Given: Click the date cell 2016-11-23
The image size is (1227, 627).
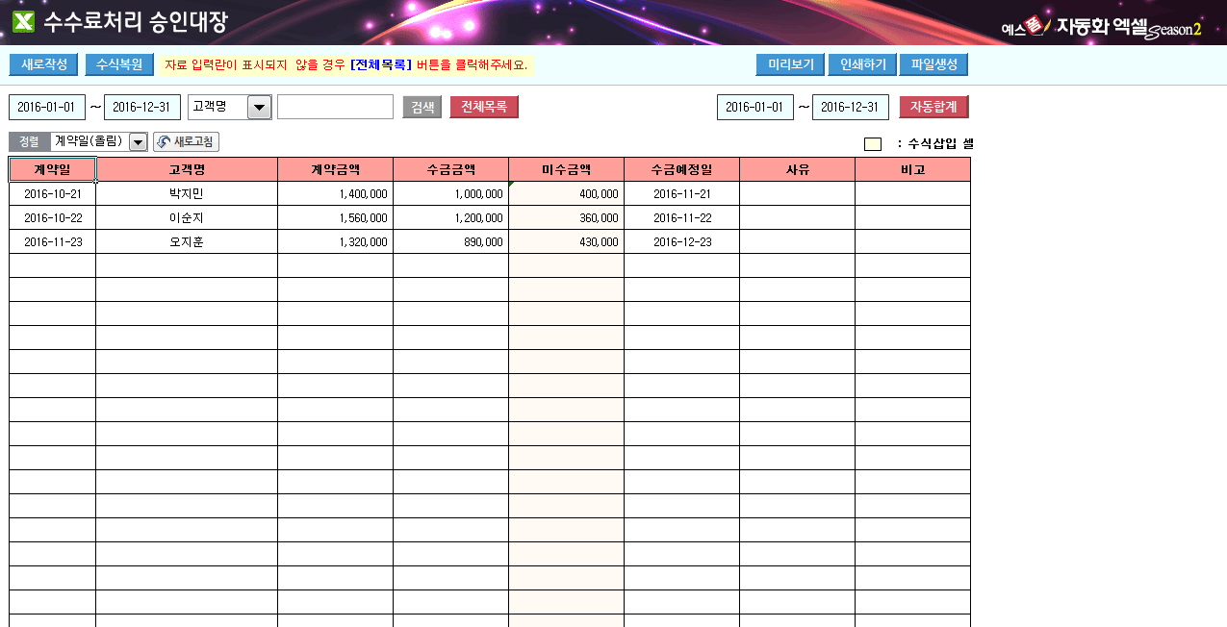Looking at the screenshot, I should pos(53,241).
